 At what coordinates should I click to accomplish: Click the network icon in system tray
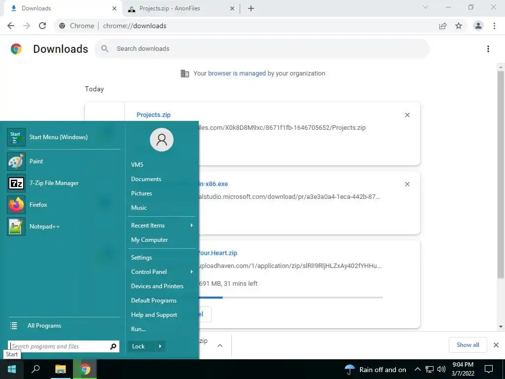pyautogui.click(x=430, y=369)
